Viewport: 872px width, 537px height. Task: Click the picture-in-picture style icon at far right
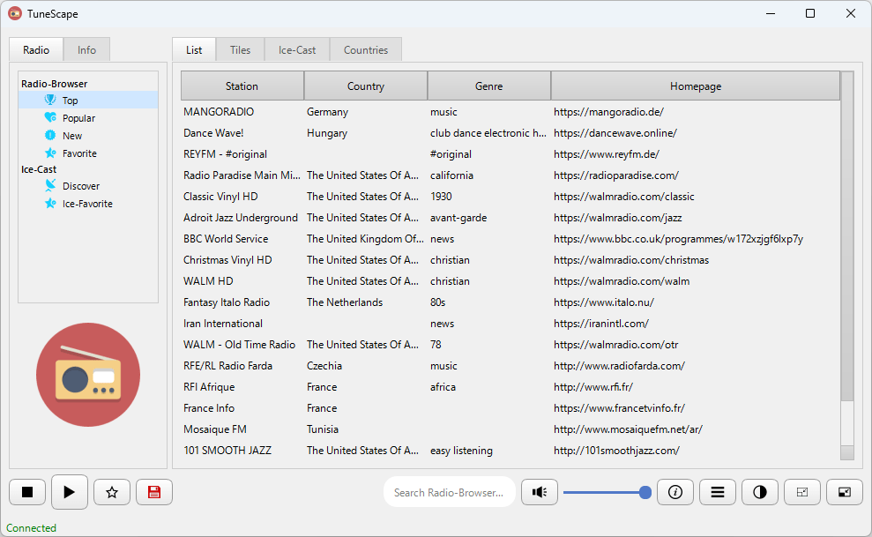click(844, 492)
